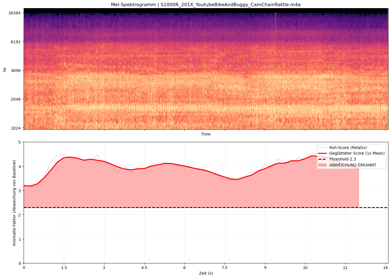Click the 4096 frequency tick label
This screenshot has height=278, width=391.
(x=15, y=70)
